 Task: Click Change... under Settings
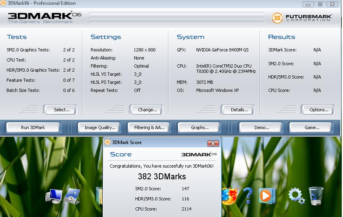(x=146, y=110)
